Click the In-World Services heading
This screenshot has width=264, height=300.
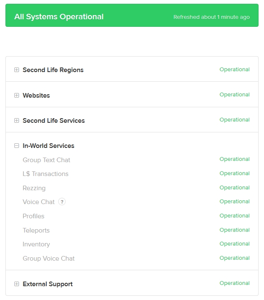click(x=49, y=146)
